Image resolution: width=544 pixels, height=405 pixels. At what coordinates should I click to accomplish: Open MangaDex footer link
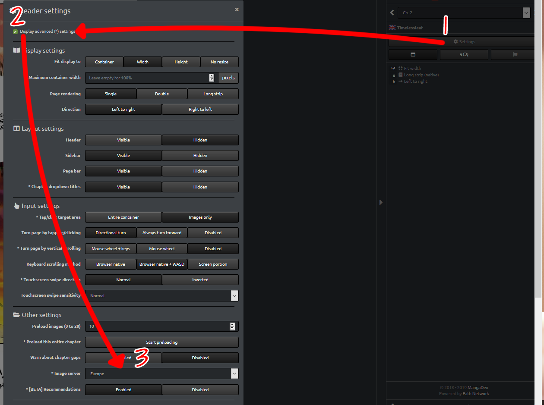[477, 388]
